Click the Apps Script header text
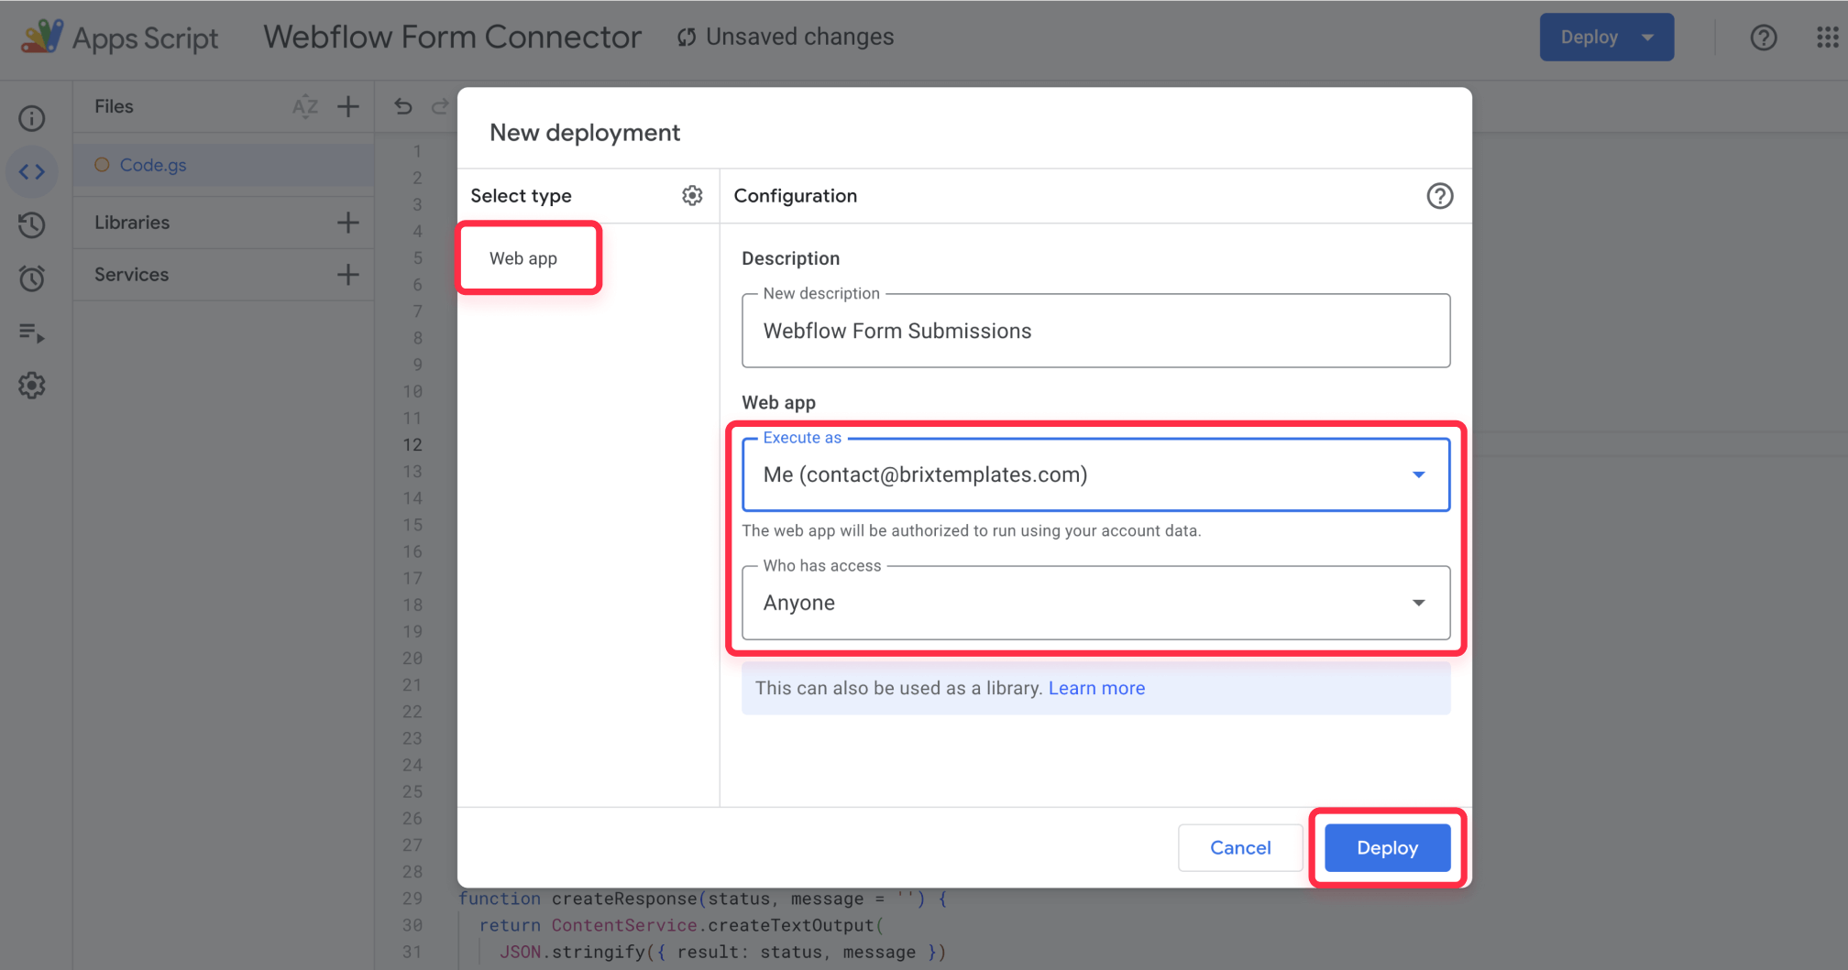Viewport: 1848px width, 970px height. [145, 38]
